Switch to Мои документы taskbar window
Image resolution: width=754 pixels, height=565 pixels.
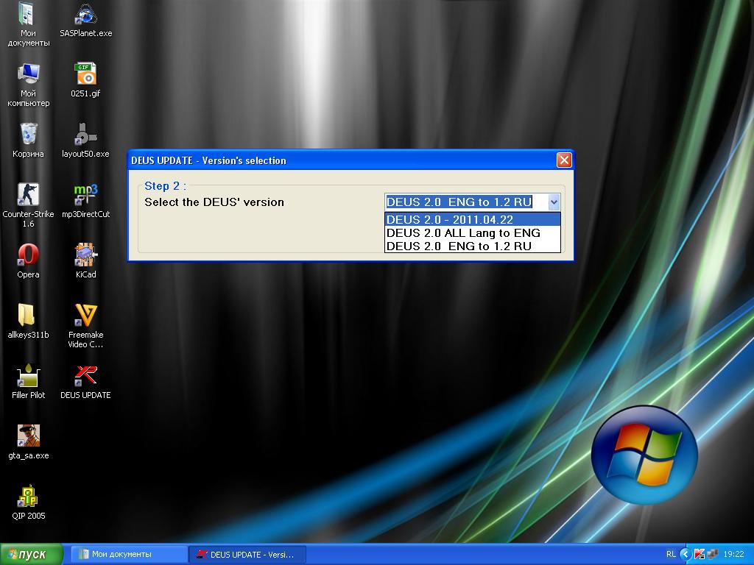click(x=128, y=555)
